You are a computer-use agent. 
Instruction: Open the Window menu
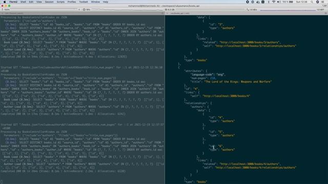pyautogui.click(x=95, y=2)
